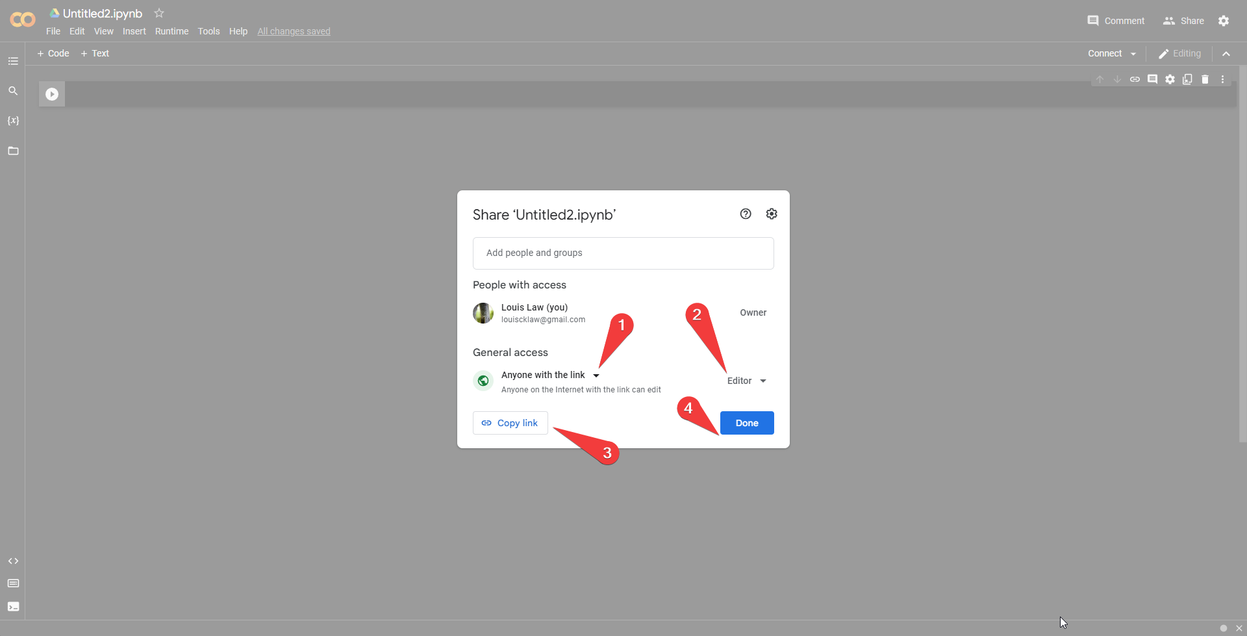Click the 'Add people and groups' field
The image size is (1247, 636).
pos(623,253)
